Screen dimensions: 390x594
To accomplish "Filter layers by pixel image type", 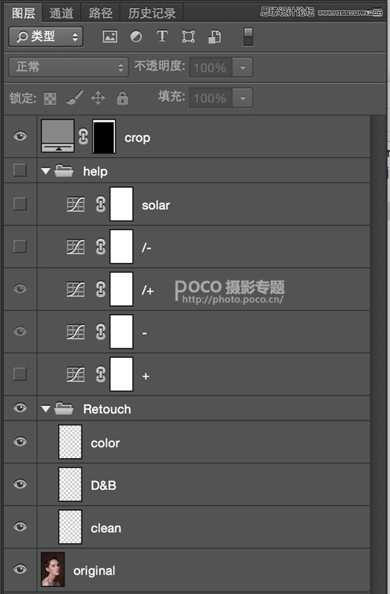I will 110,36.
